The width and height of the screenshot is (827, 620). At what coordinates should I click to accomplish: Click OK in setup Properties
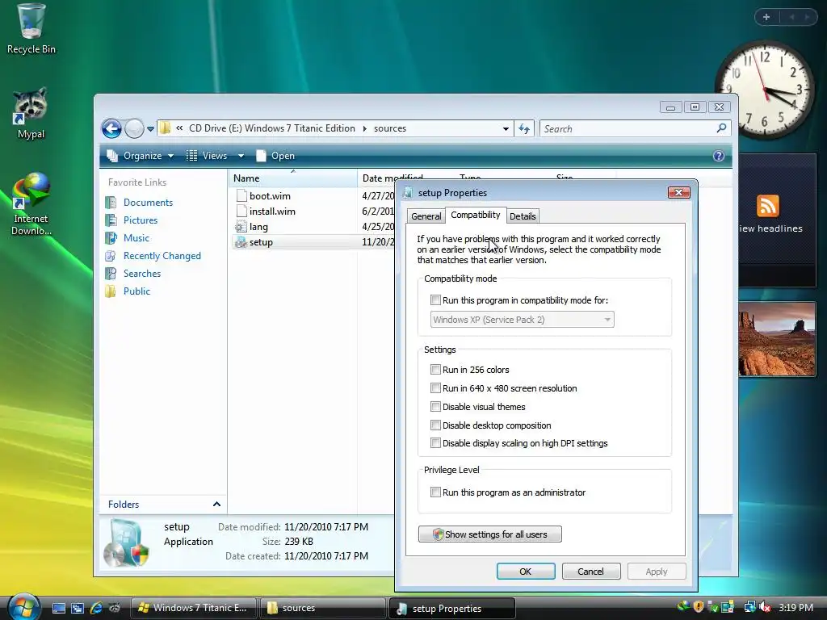(526, 572)
